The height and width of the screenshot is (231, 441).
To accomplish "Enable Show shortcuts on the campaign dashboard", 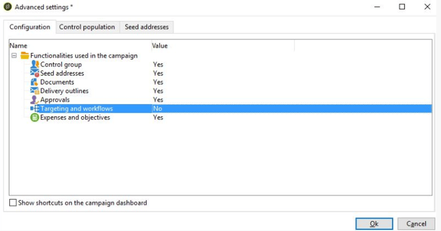I will coord(13,203).
